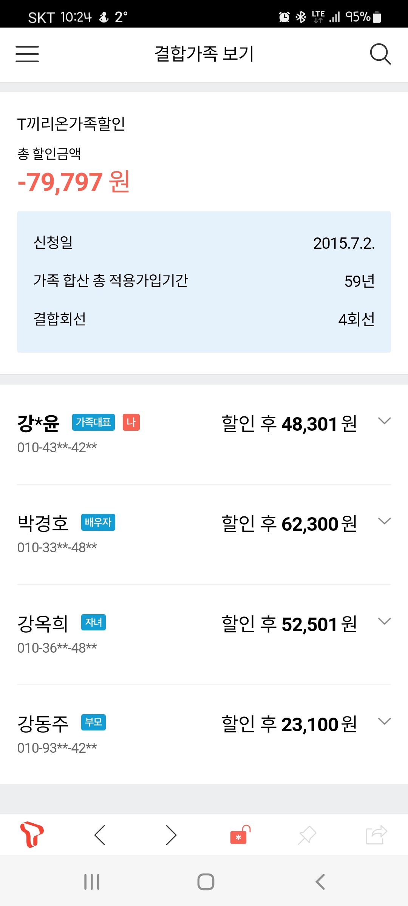Expand 강동주 discount details chevron
This screenshot has height=906, width=408.
(x=384, y=721)
